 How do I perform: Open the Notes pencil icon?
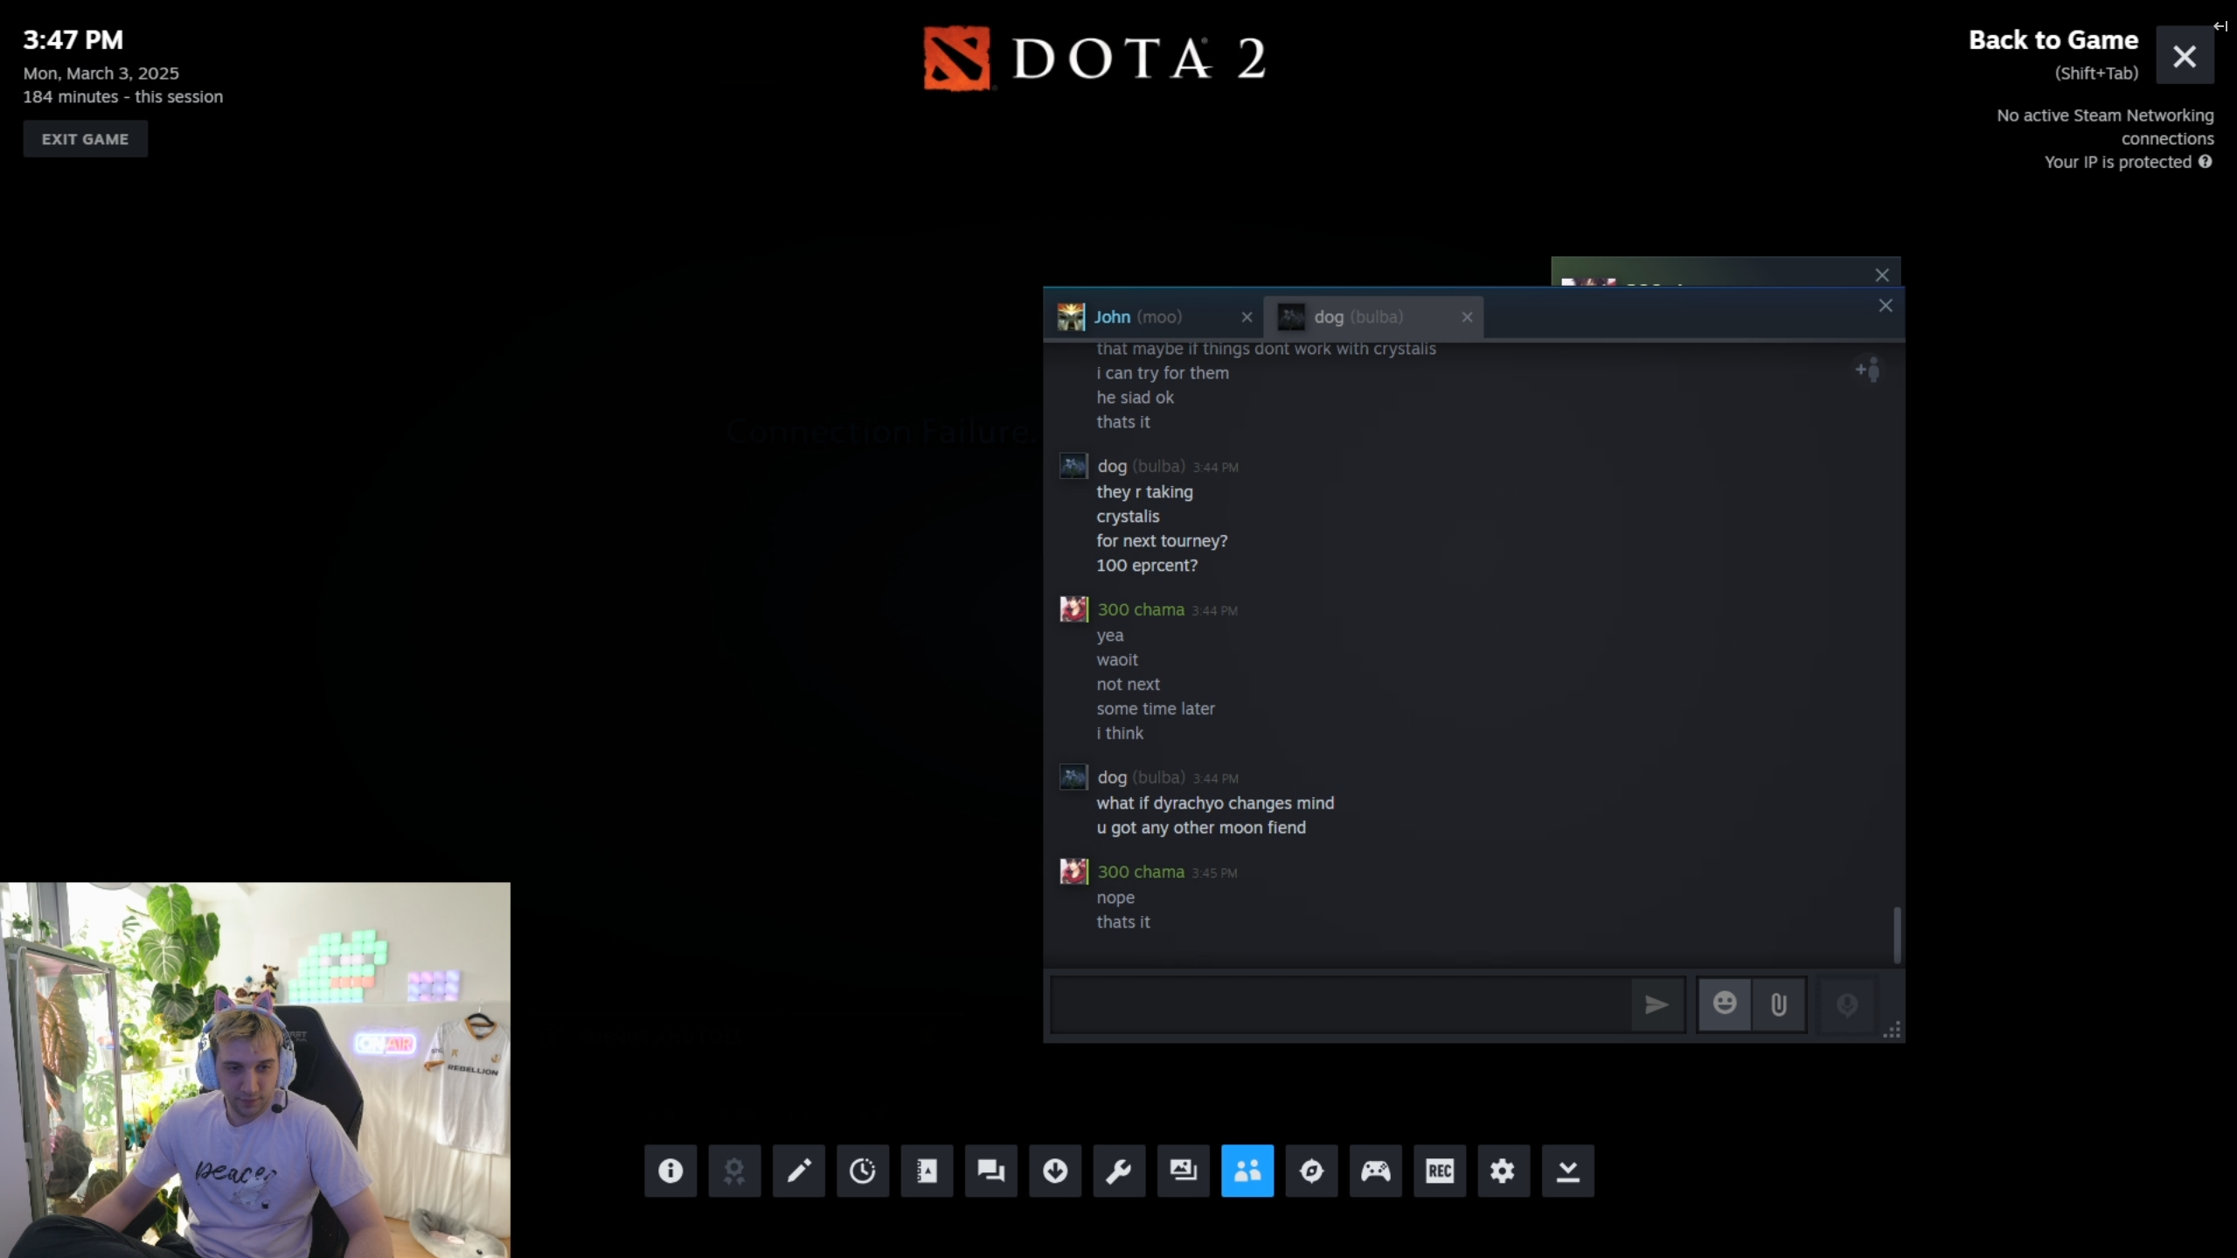point(798,1170)
